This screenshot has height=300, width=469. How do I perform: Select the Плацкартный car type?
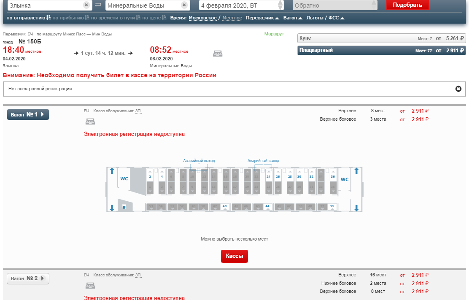point(381,50)
